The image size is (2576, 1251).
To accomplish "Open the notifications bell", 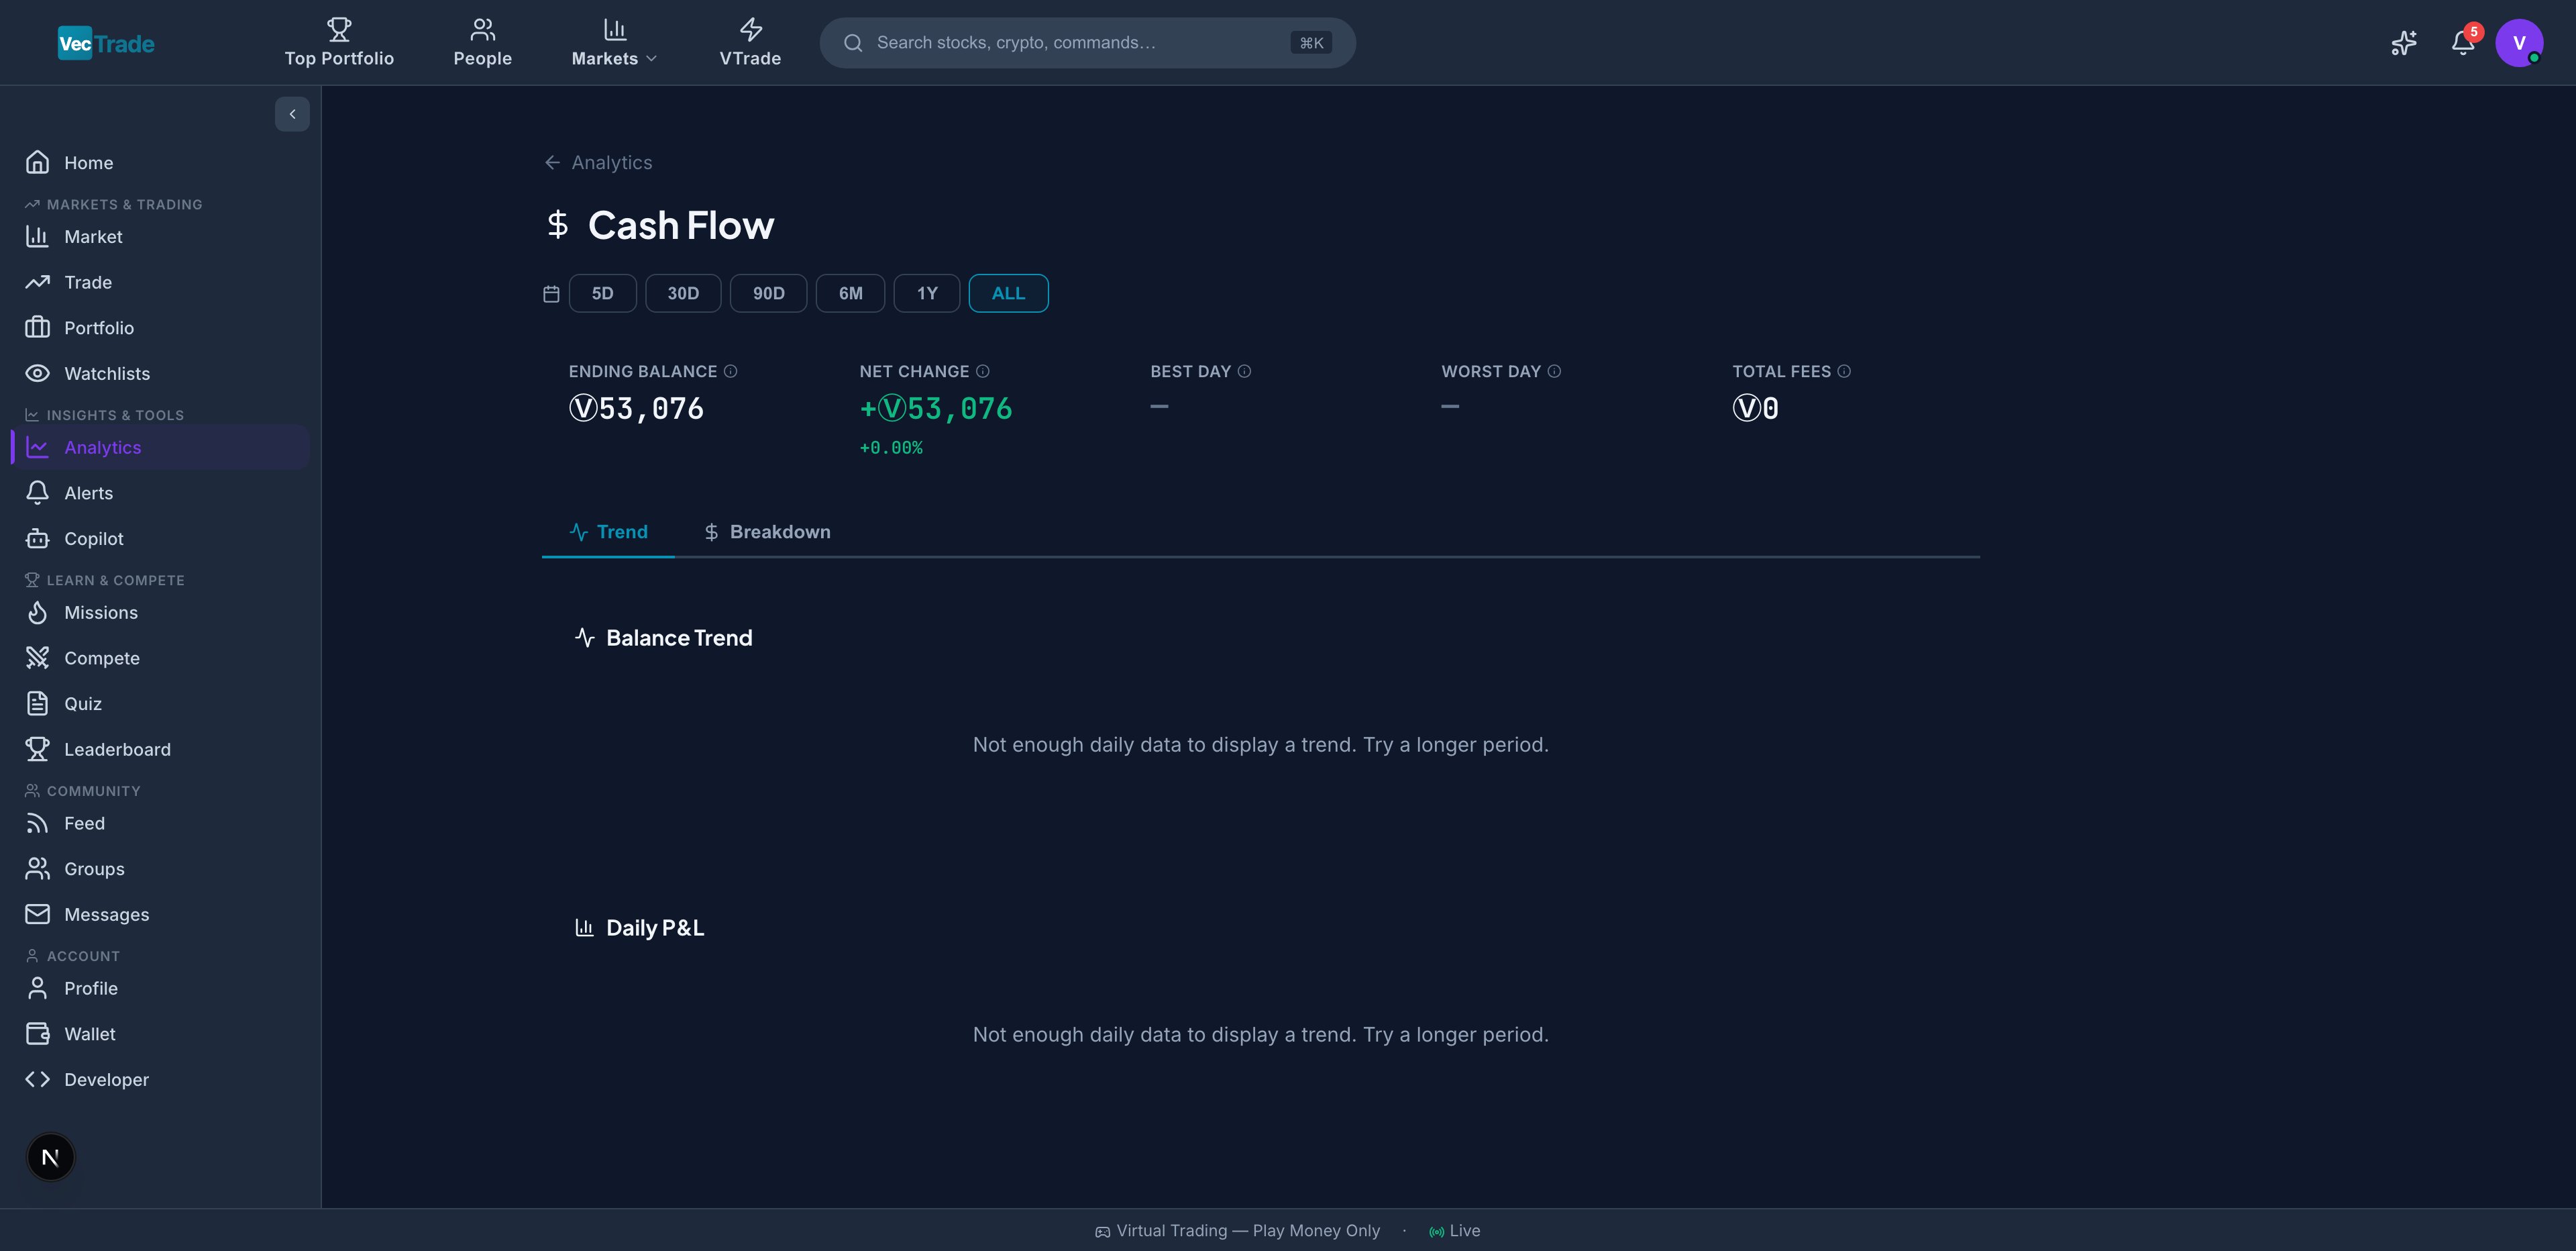I will click(x=2463, y=43).
